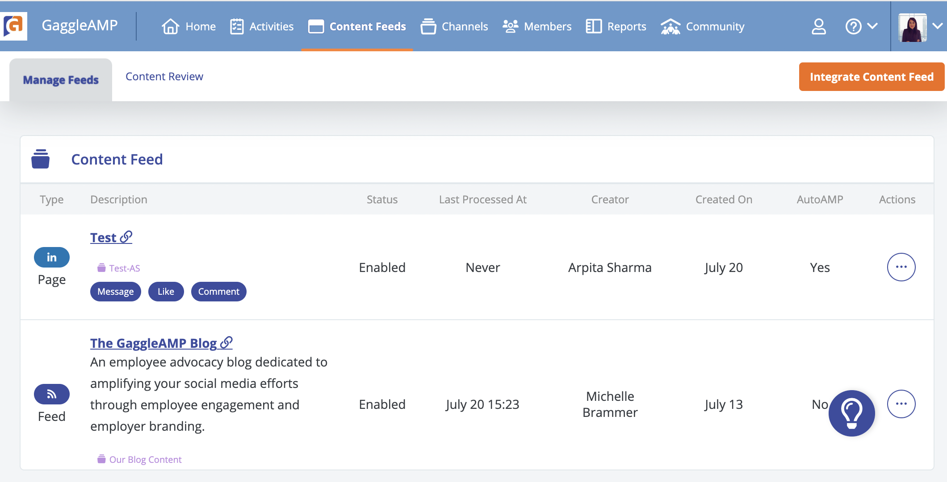Viewport: 947px width, 482px height.
Task: Click the Integrate Content Feed button
Action: [872, 77]
